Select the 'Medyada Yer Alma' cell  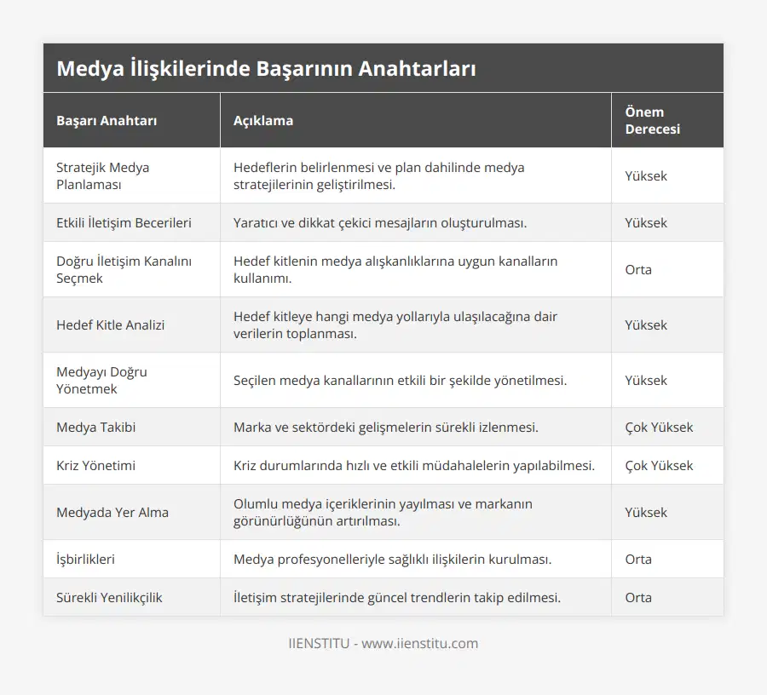coord(112,512)
